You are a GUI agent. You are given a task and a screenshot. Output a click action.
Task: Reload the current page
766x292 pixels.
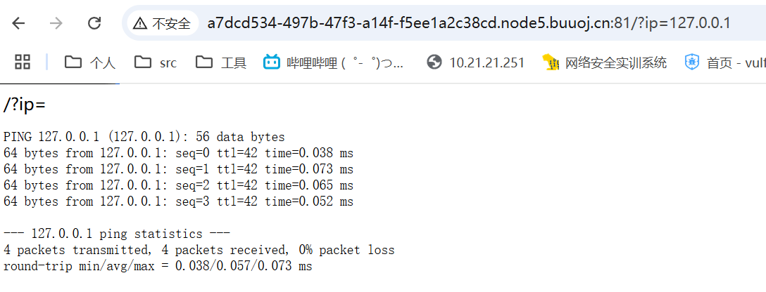pos(94,23)
